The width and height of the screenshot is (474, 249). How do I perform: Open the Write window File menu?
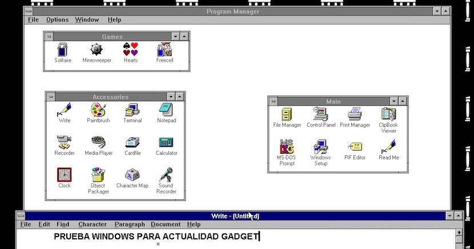click(x=26, y=224)
